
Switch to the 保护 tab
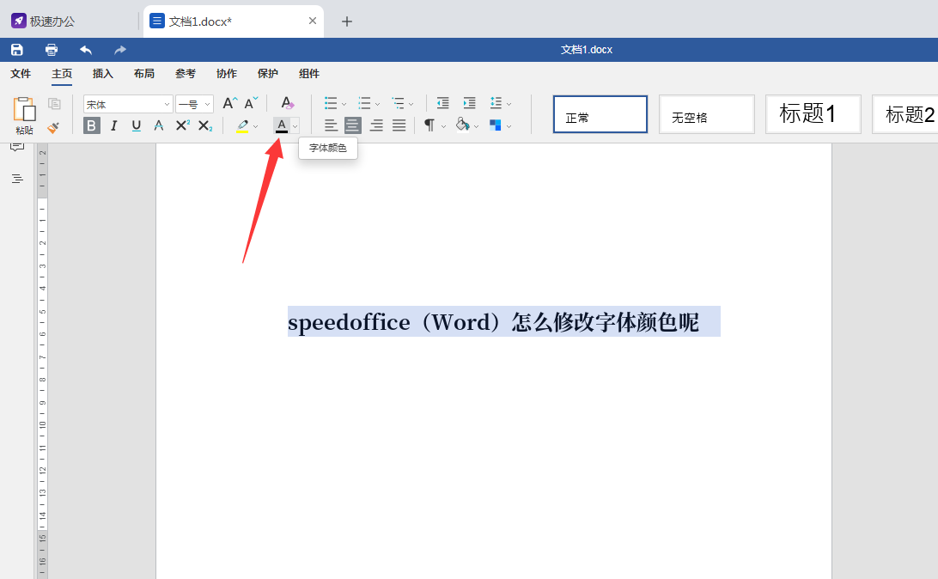(x=268, y=74)
